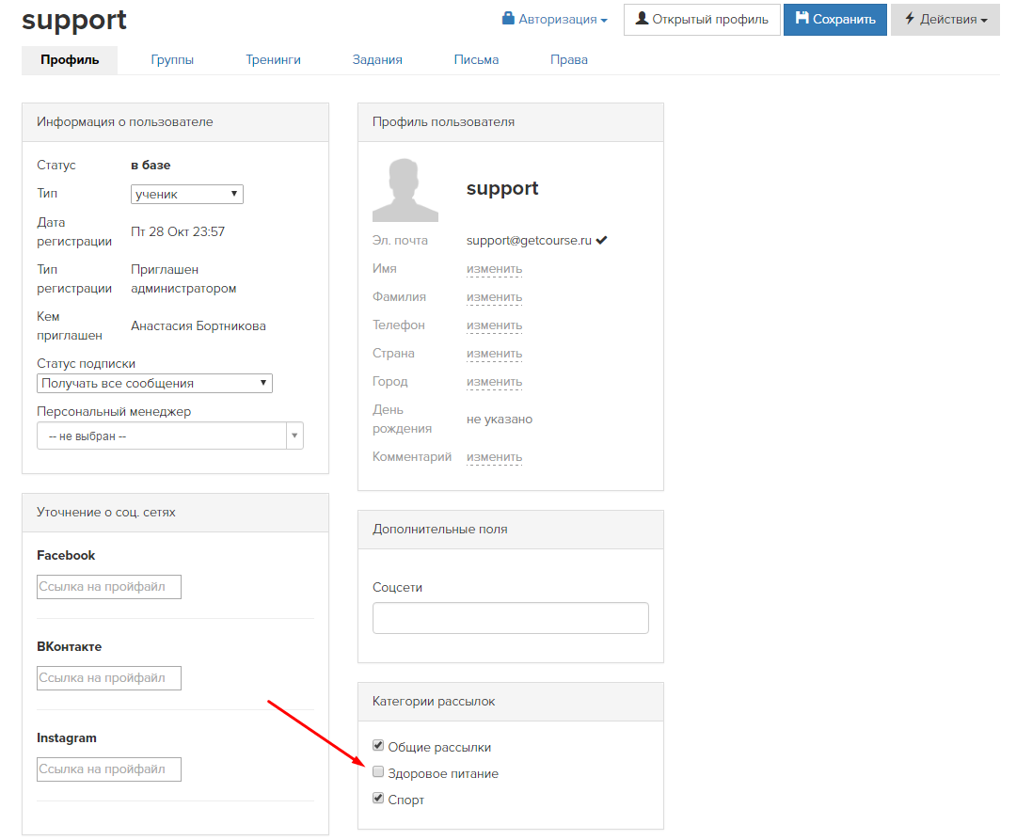Image resolution: width=1016 pixels, height=840 pixels.
Task: Click the status value в базе
Action: (x=151, y=166)
